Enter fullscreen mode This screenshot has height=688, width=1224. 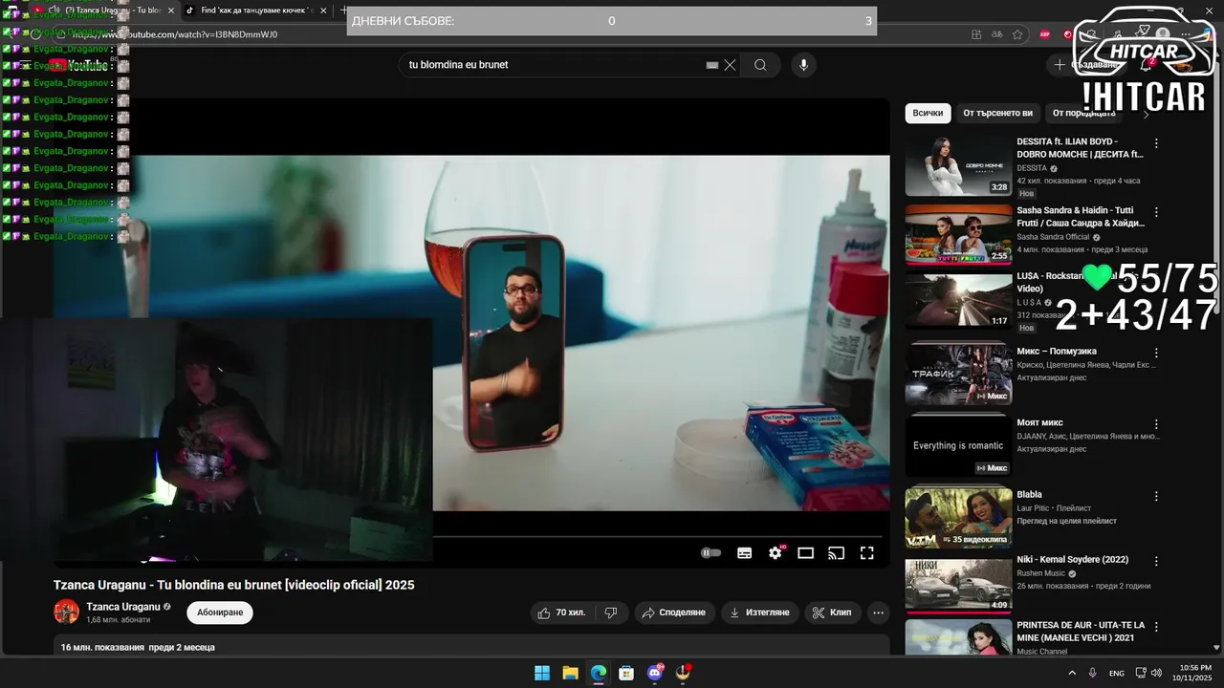(x=866, y=553)
